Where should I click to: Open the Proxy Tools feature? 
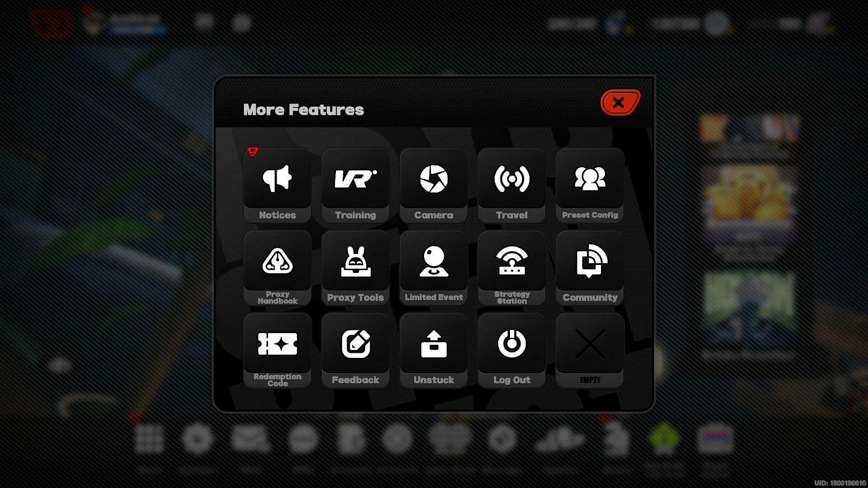(x=355, y=267)
